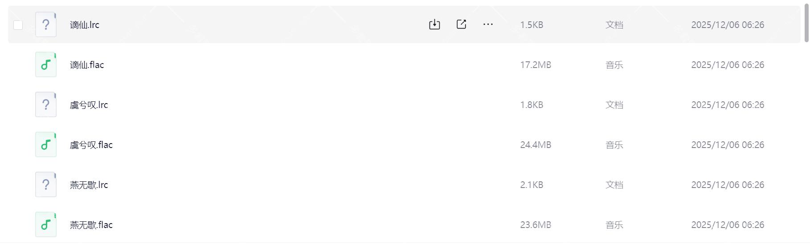Open the 燕无歇.flac audio file
The image size is (810, 244).
[91, 225]
